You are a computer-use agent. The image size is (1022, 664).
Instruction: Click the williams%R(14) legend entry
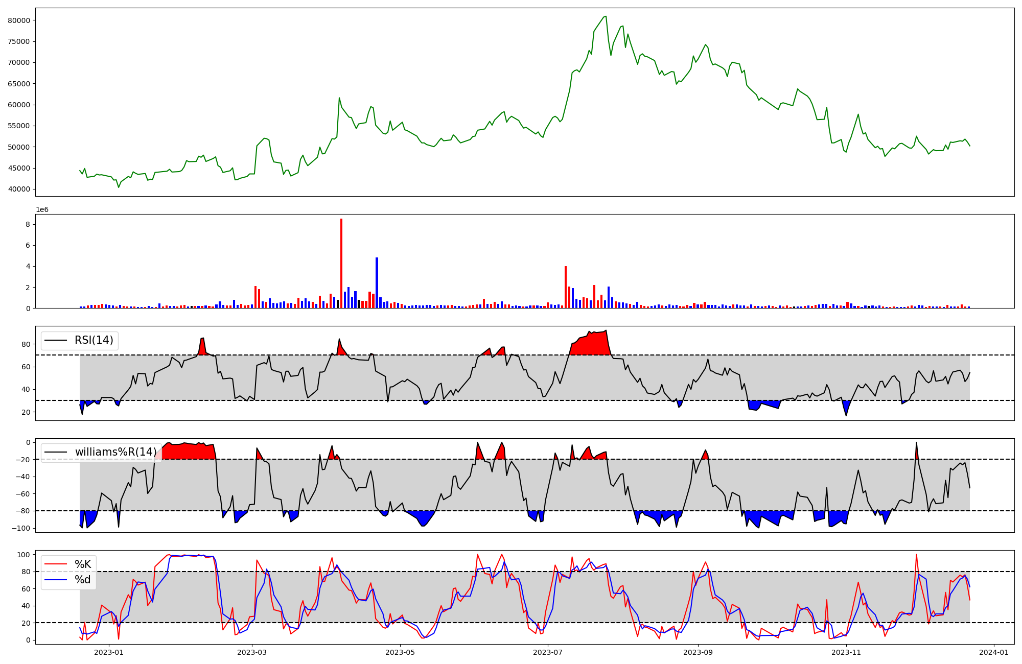coord(115,452)
